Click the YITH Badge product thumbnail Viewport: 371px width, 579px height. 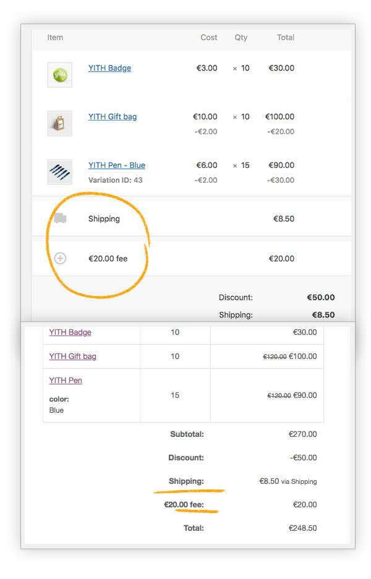coord(60,75)
